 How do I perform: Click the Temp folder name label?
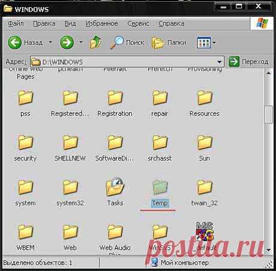(160, 203)
